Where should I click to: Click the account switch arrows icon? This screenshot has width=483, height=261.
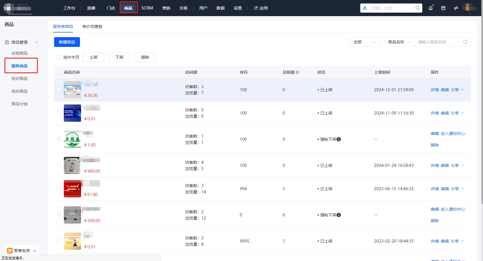pos(456,8)
